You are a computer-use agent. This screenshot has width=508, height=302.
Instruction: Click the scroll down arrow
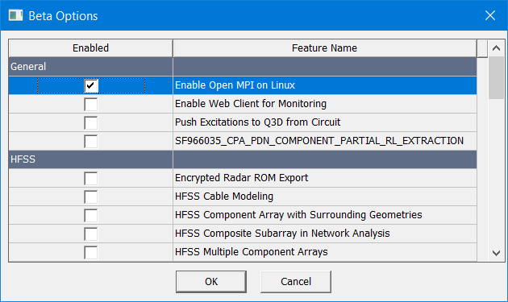pyautogui.click(x=496, y=253)
